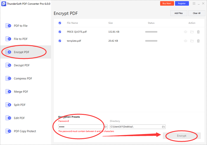207x145 pixels.
Task: Remove template.pdf using trash icon
Action: tap(198, 41)
